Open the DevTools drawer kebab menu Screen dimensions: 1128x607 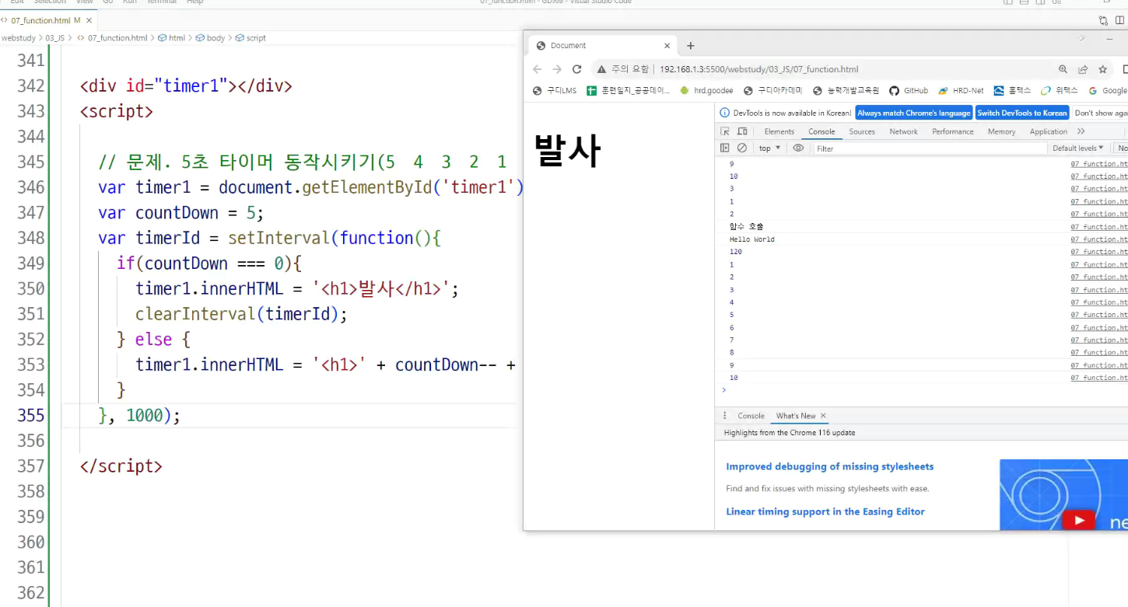[725, 416]
